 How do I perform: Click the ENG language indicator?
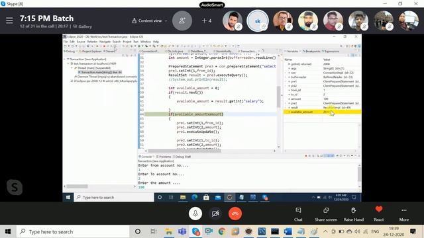tap(375, 231)
